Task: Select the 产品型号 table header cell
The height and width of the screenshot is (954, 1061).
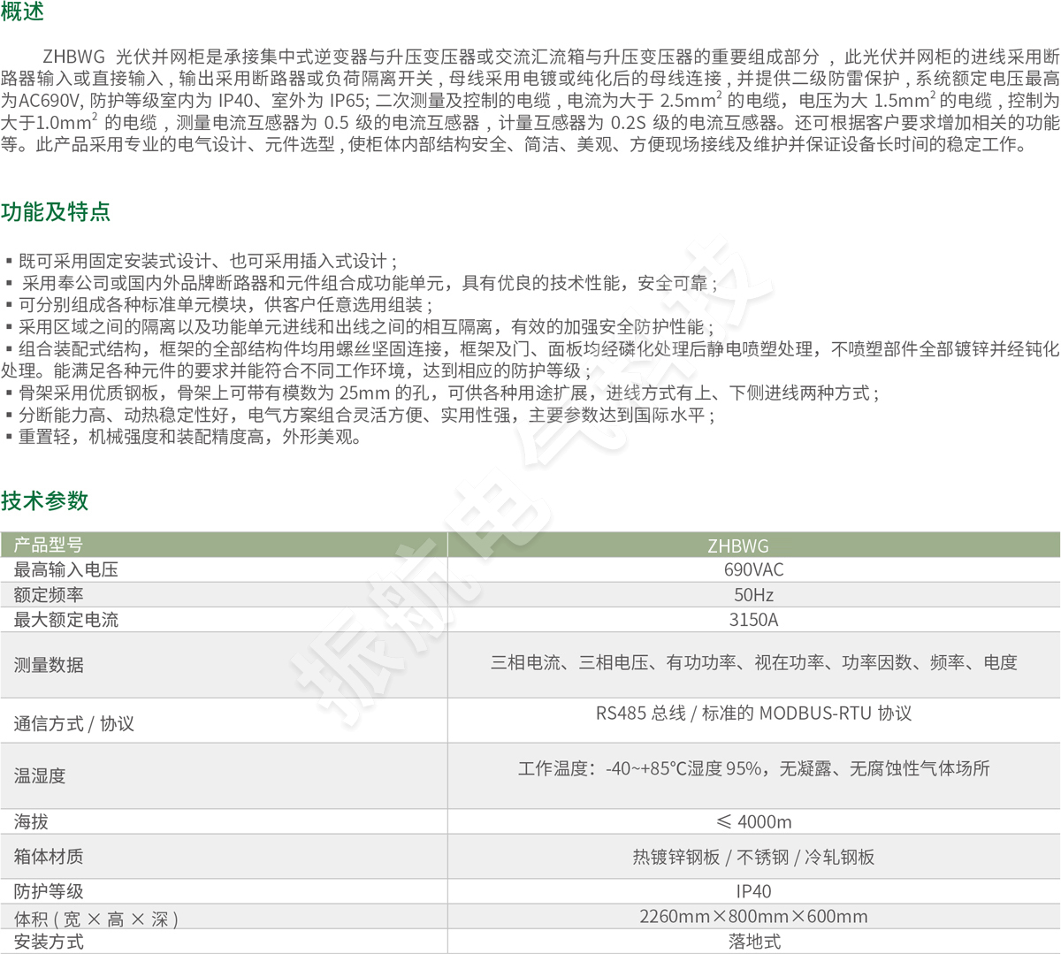Action: (49, 545)
